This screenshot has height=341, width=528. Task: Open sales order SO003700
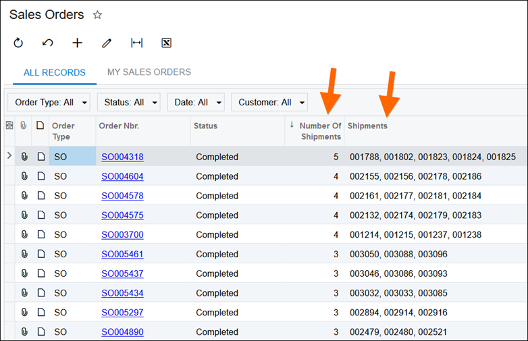(x=123, y=235)
